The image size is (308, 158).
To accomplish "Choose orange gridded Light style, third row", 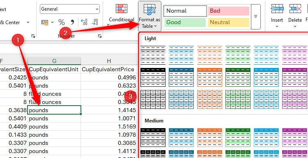I will [209, 99].
